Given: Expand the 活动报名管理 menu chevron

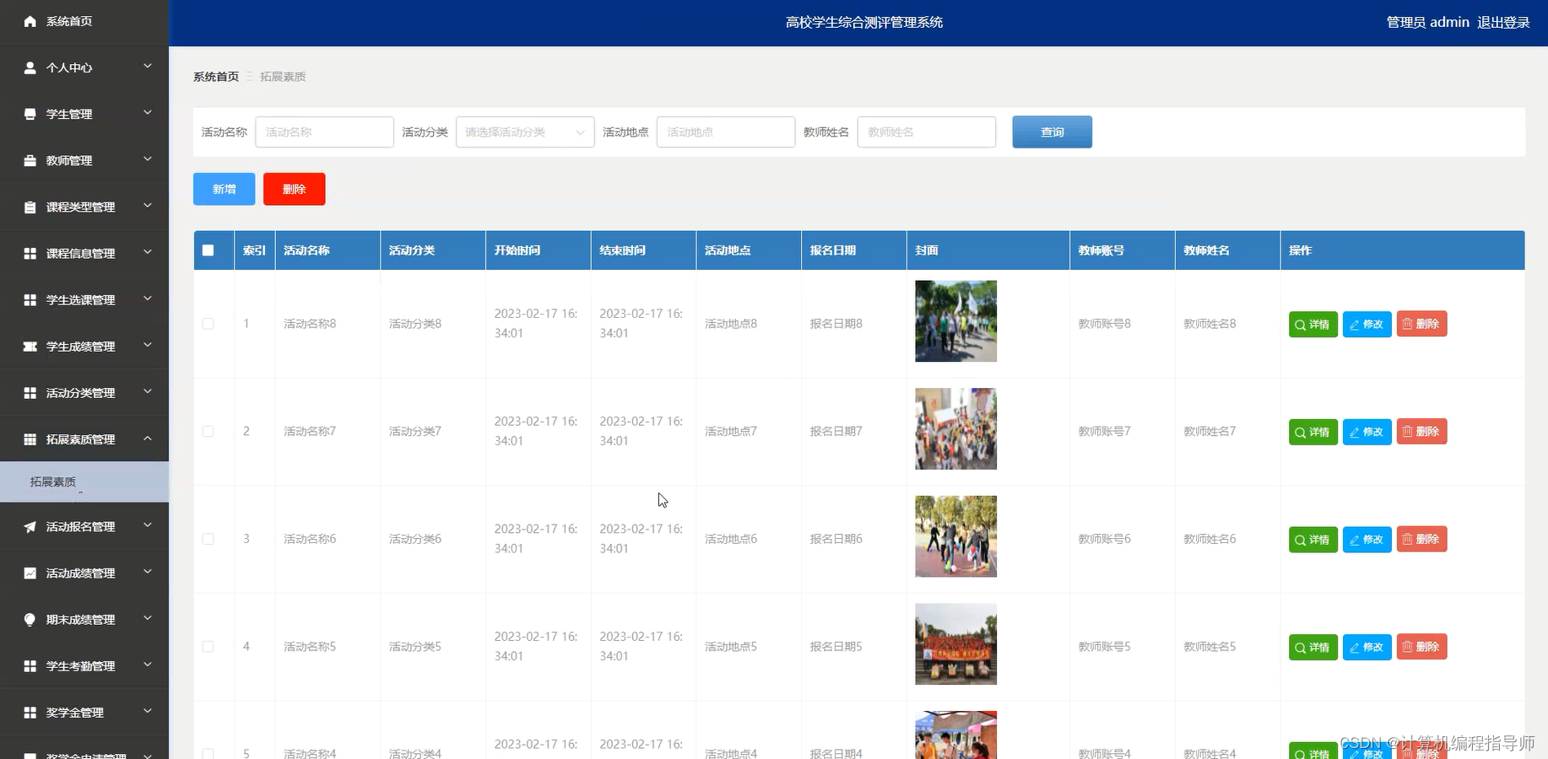Looking at the screenshot, I should coord(148,525).
